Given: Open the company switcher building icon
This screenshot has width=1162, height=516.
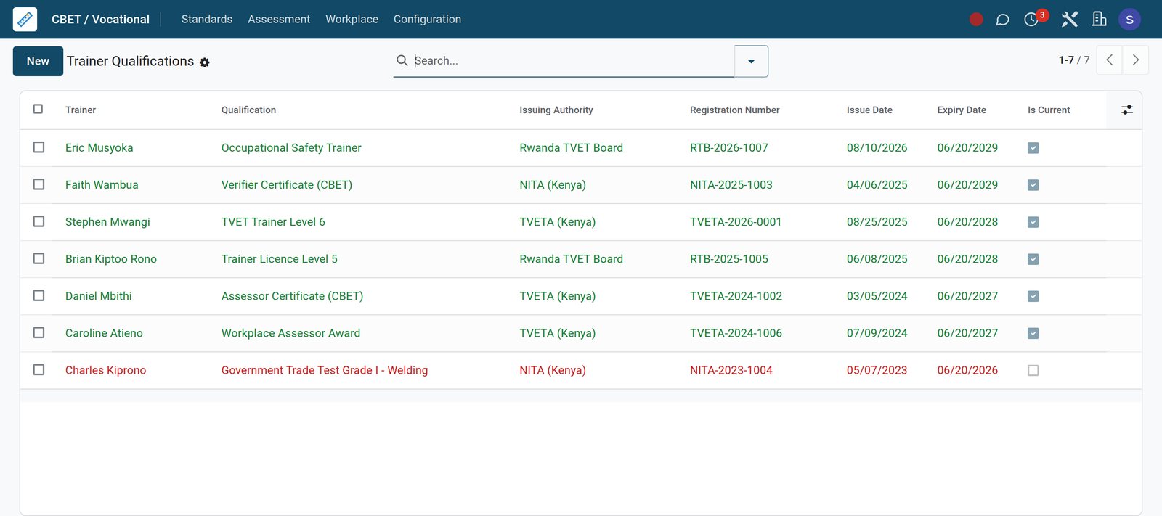Looking at the screenshot, I should click(1100, 20).
